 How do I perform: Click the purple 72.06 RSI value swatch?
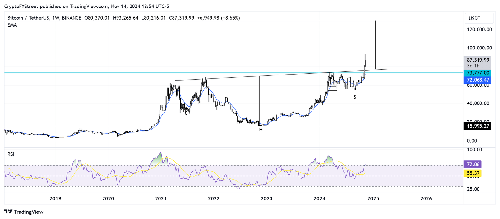coord(472,164)
